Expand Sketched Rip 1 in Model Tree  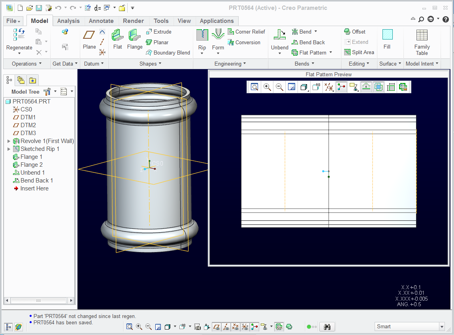tap(9, 149)
